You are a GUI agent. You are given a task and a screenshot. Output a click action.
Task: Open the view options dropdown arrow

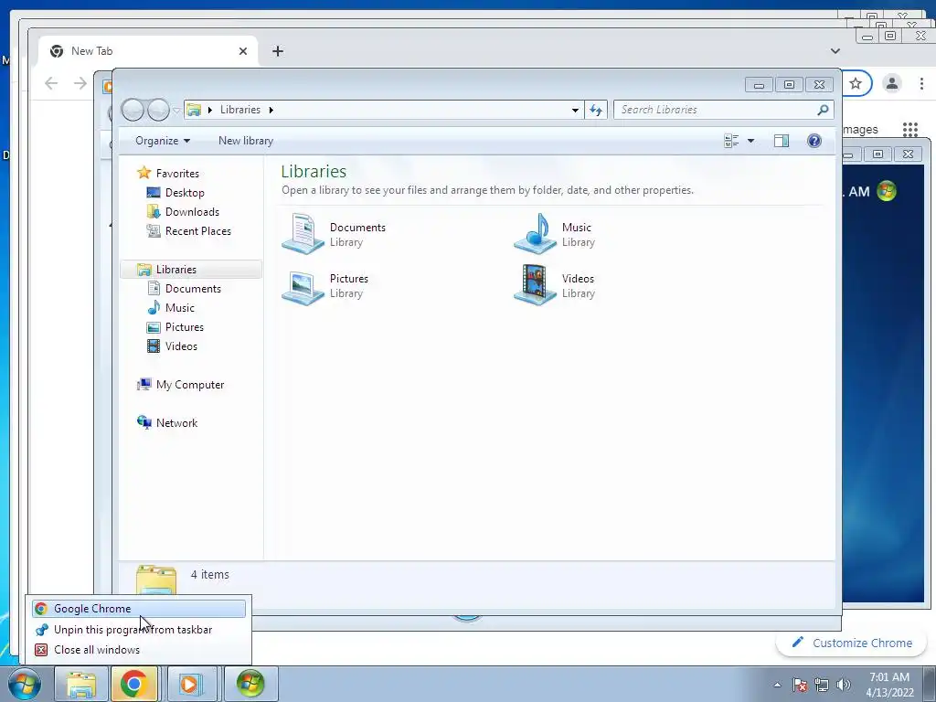click(751, 141)
